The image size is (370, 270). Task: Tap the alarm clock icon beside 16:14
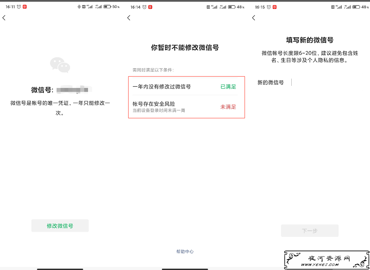click(144, 7)
